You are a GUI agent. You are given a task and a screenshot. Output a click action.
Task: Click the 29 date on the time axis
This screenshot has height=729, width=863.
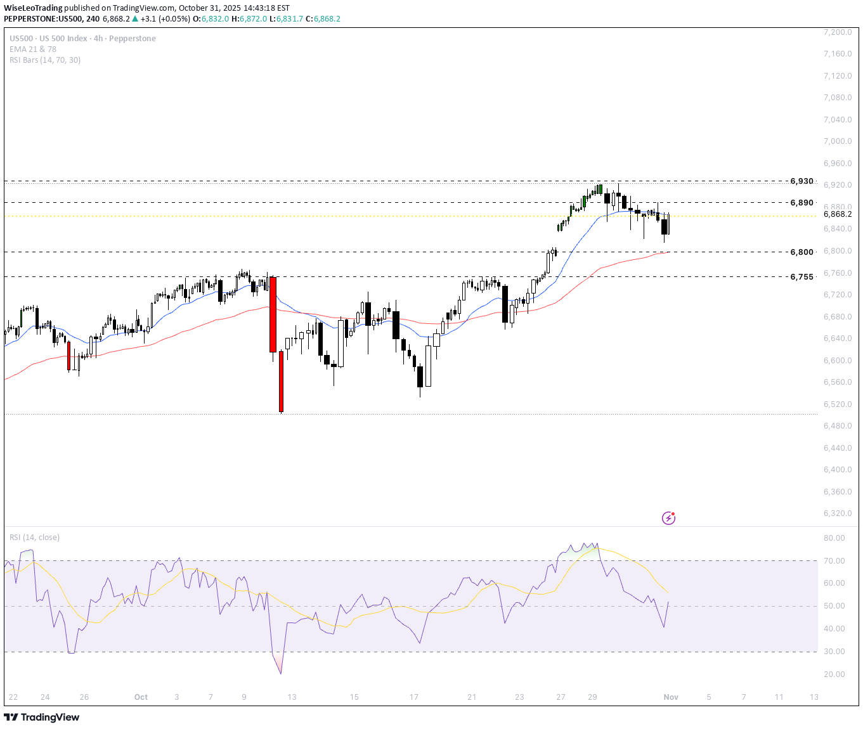tap(592, 697)
